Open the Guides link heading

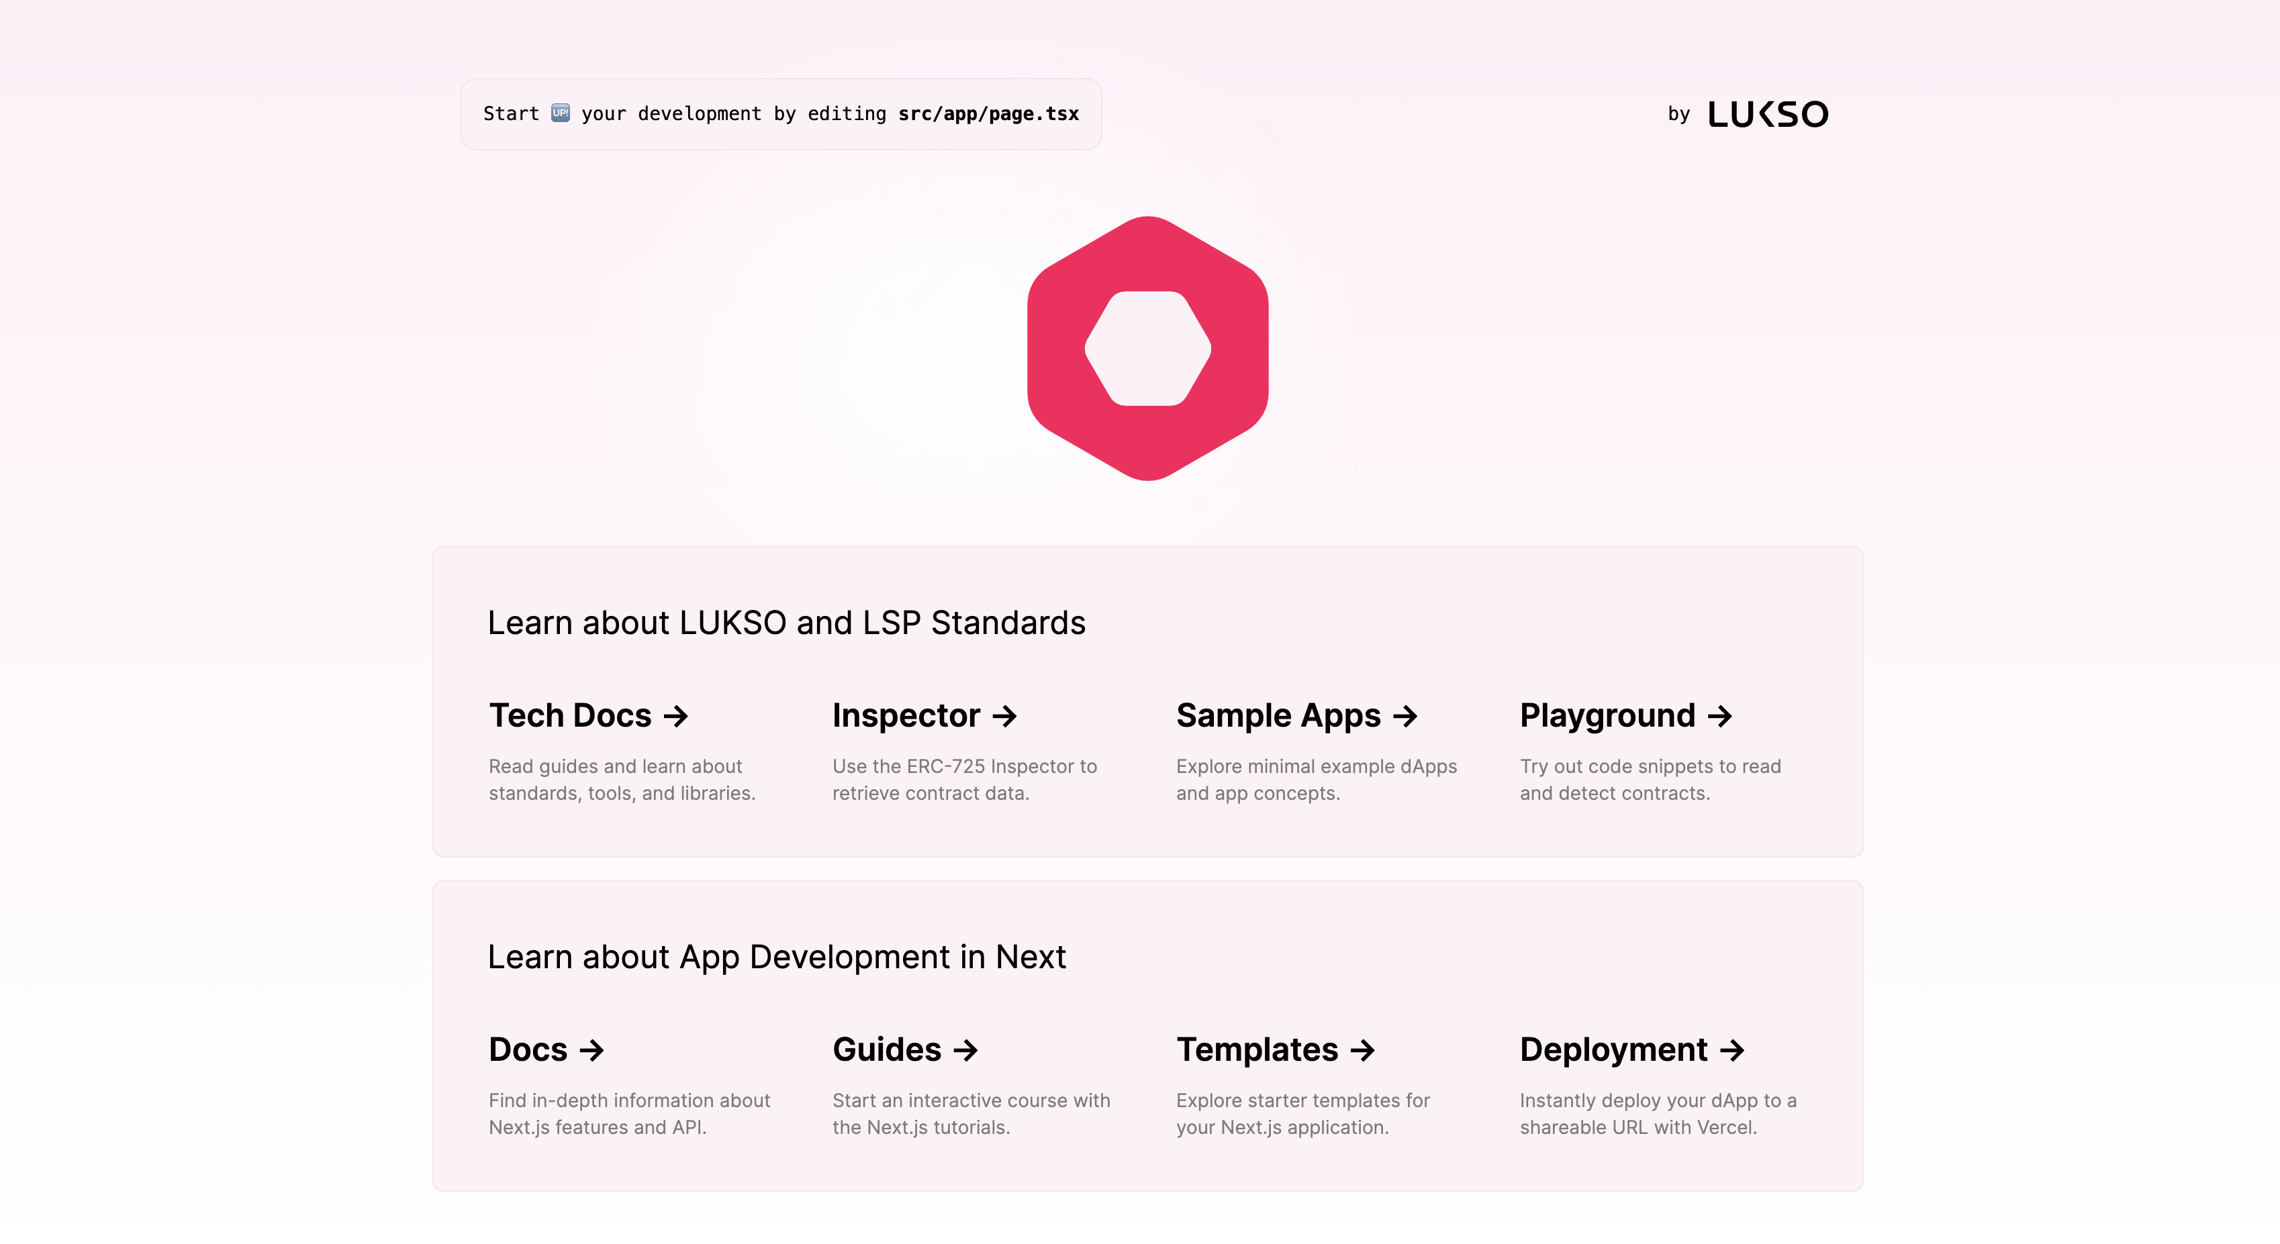coord(887,1050)
